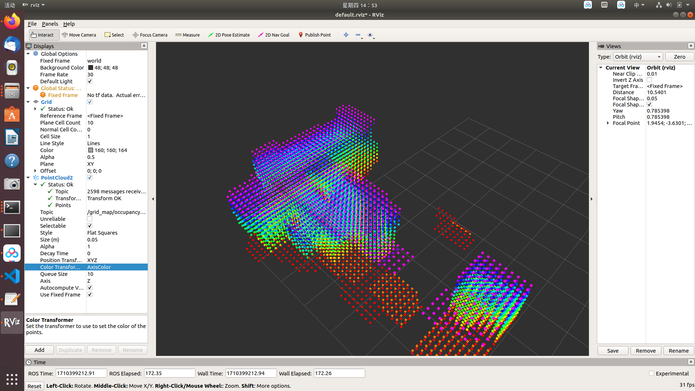Click the Add display button
This screenshot has width=695, height=391.
point(39,350)
